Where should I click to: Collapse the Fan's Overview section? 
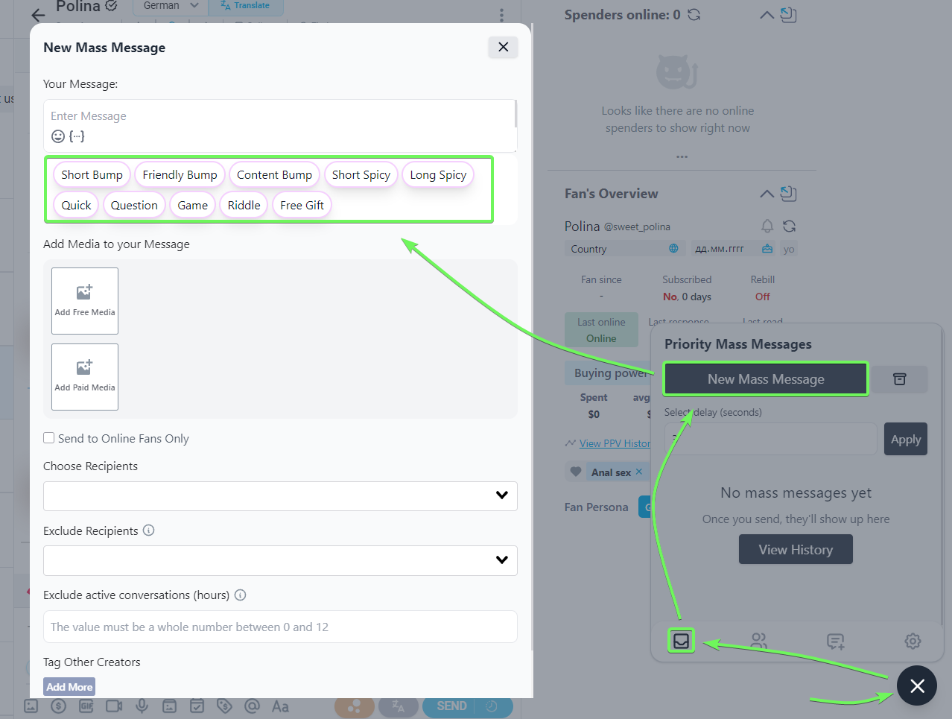[766, 194]
